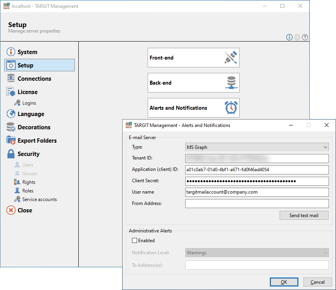The image size is (336, 290).
Task: Click the Logins key icon
Action: pos(17,103)
